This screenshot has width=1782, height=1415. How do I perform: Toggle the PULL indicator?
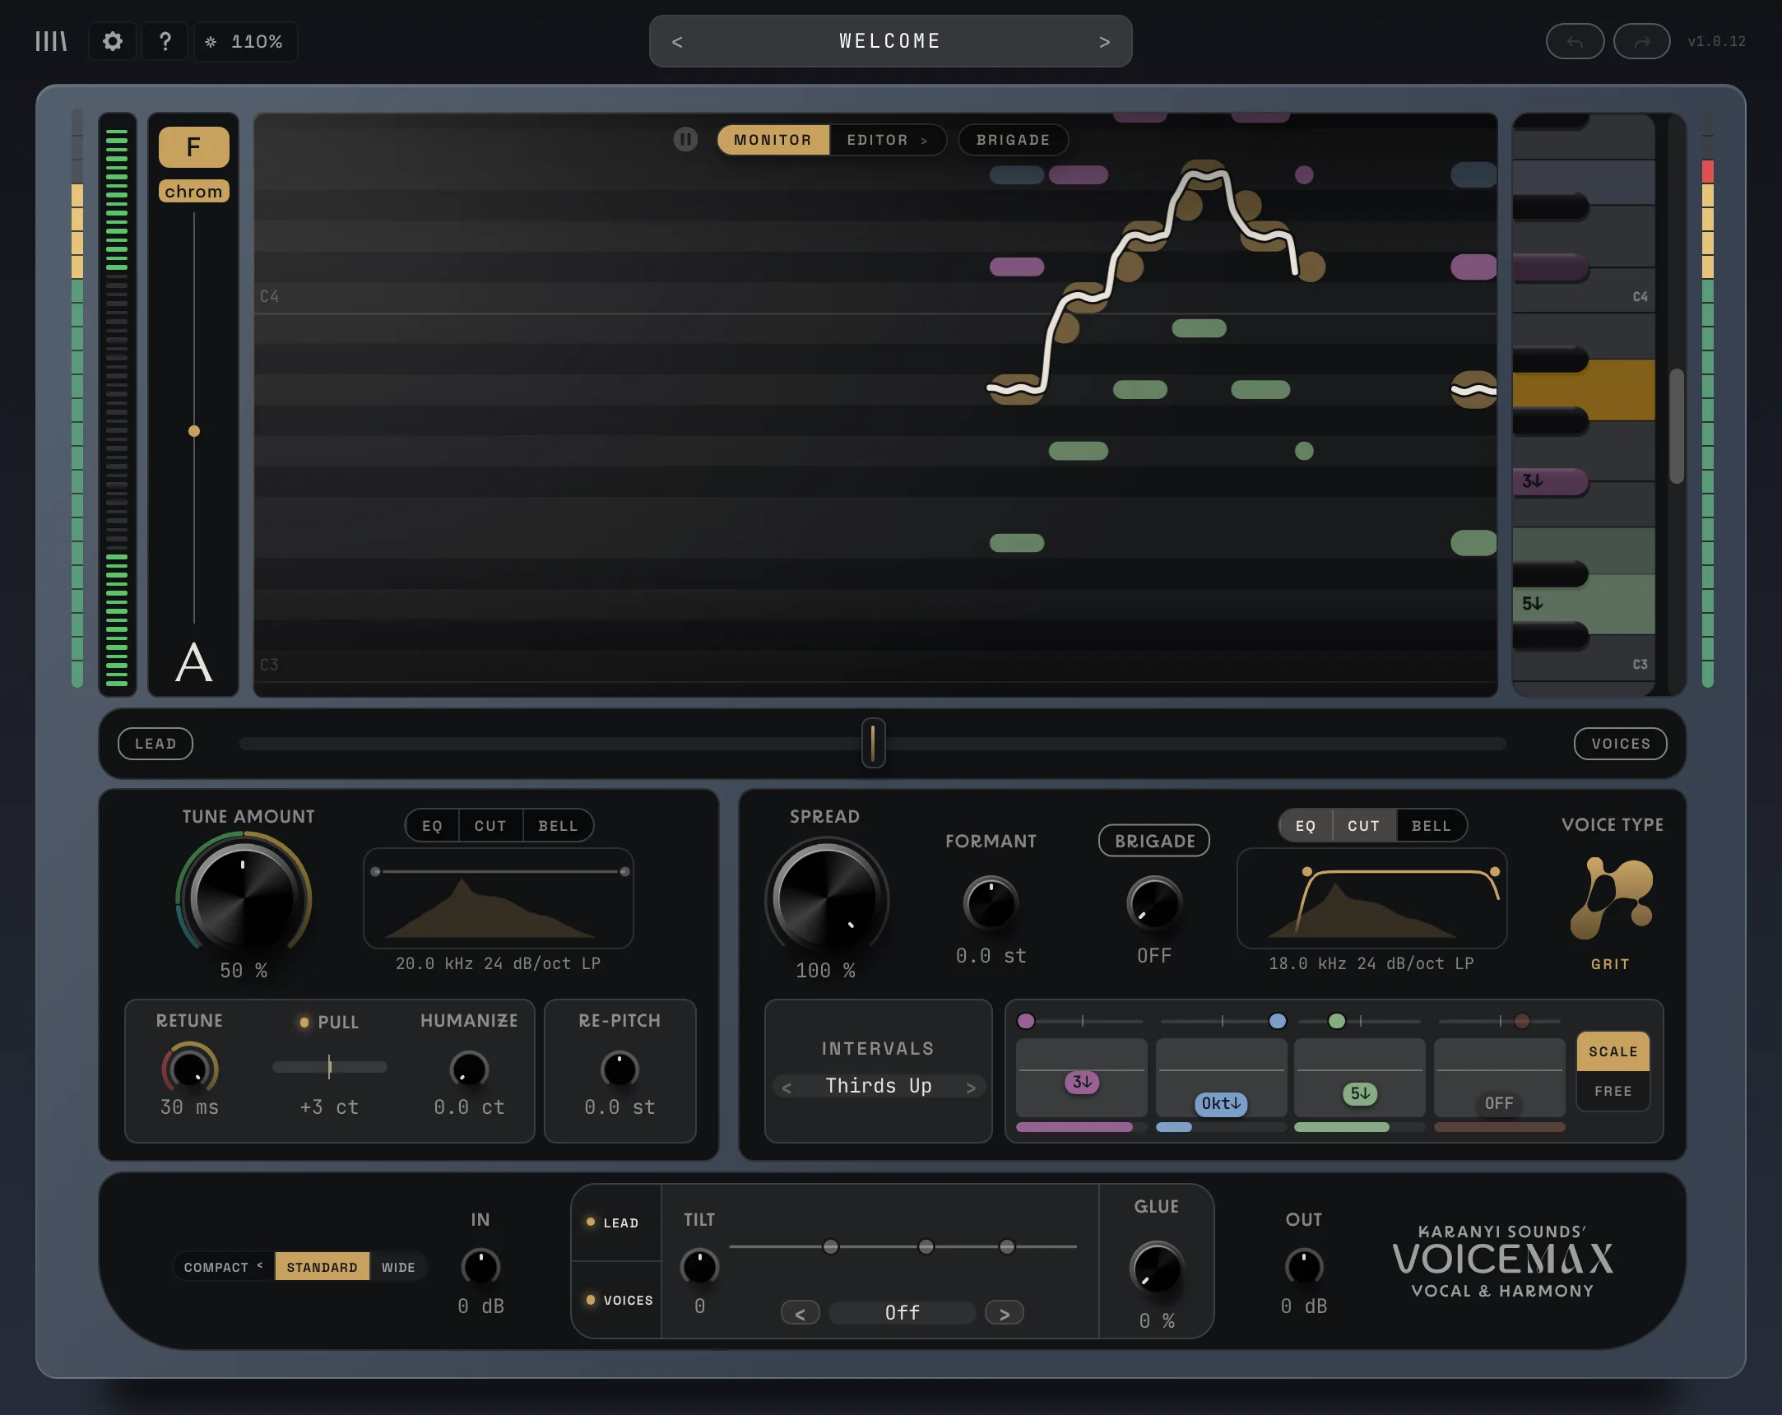[304, 1023]
